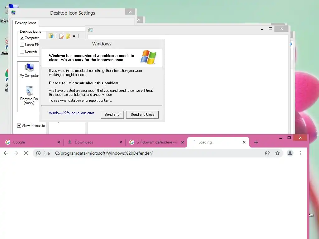Screen dimensions: 319x239
Task: Expand the toolbar dropdown arrow
Action: click(74, 36)
